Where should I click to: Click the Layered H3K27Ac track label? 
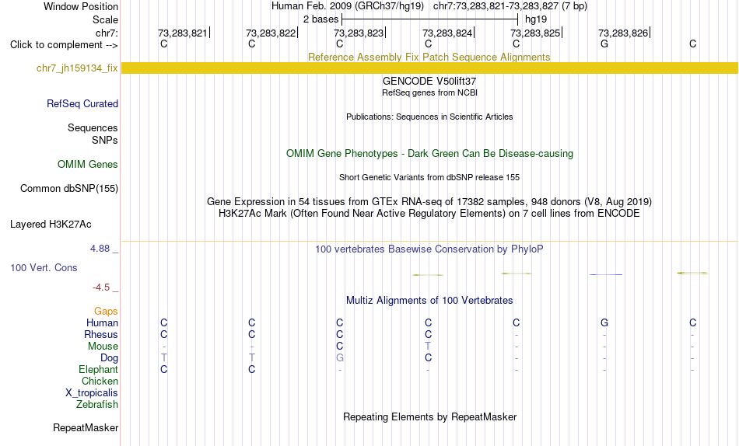click(x=51, y=225)
